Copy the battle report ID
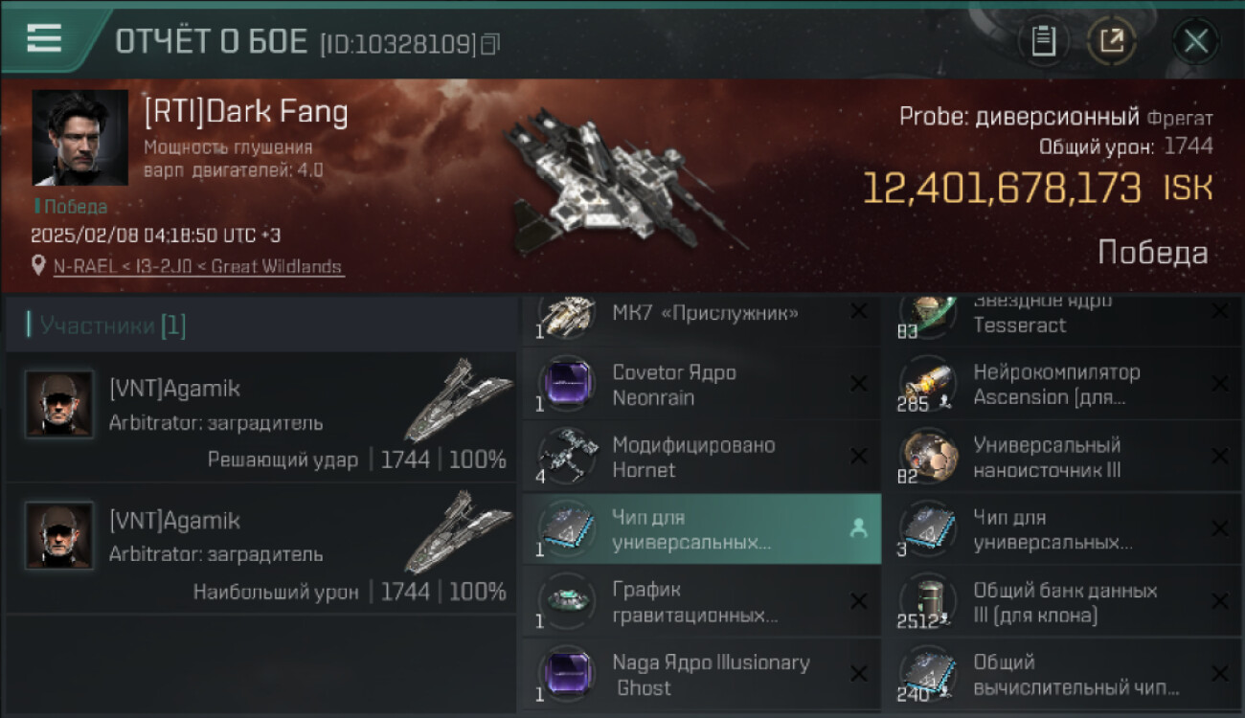The image size is (1245, 718). tap(491, 44)
